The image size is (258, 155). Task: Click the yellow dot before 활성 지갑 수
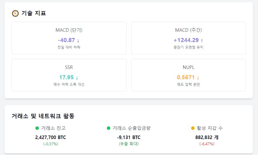[193, 128]
